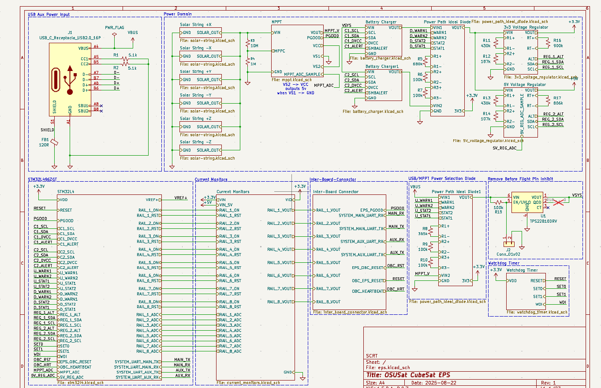Viewport: 601px width, 388px height.
Task: Select the U1 TPS22810DRV chip symbol
Action: coord(527,203)
